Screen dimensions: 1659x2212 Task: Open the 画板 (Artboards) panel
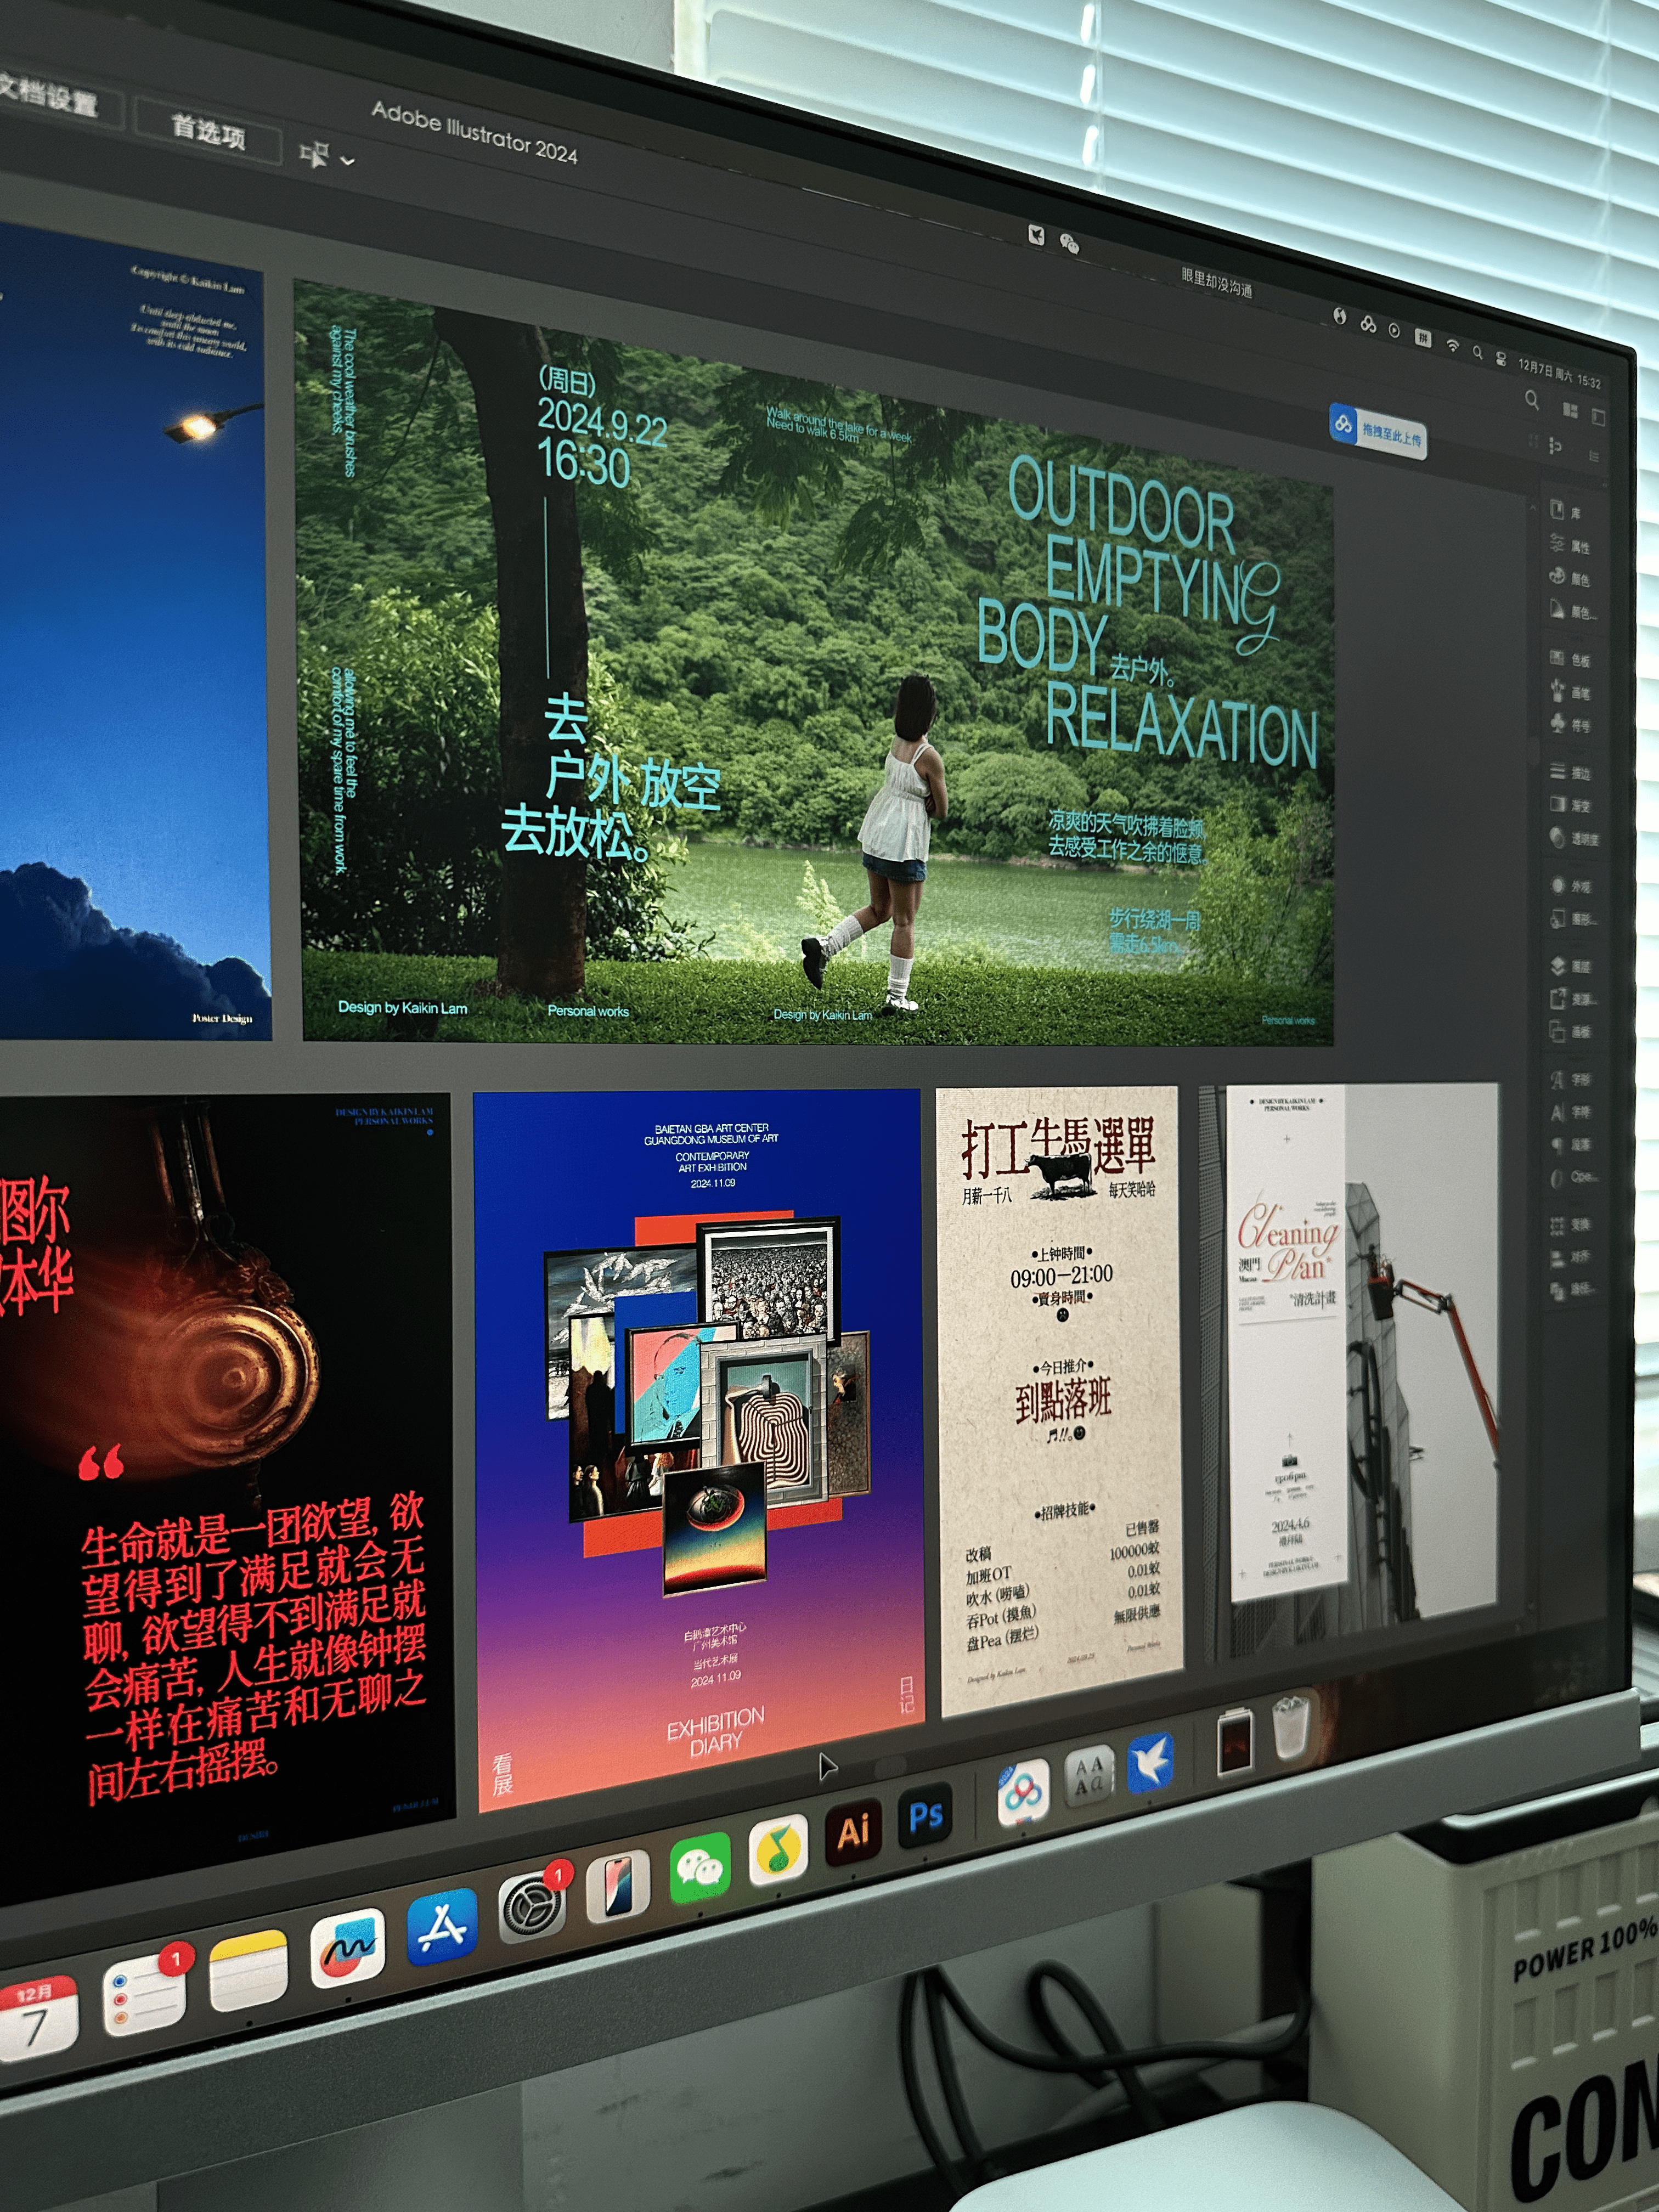(x=1570, y=1033)
